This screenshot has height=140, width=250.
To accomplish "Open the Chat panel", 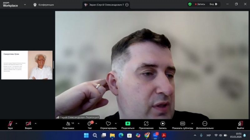I will [90, 124].
